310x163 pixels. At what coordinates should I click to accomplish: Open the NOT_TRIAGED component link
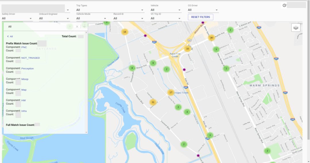coord(30,58)
